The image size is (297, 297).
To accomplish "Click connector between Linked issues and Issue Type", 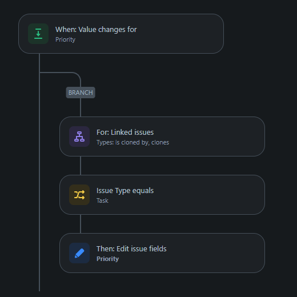I will [81, 166].
